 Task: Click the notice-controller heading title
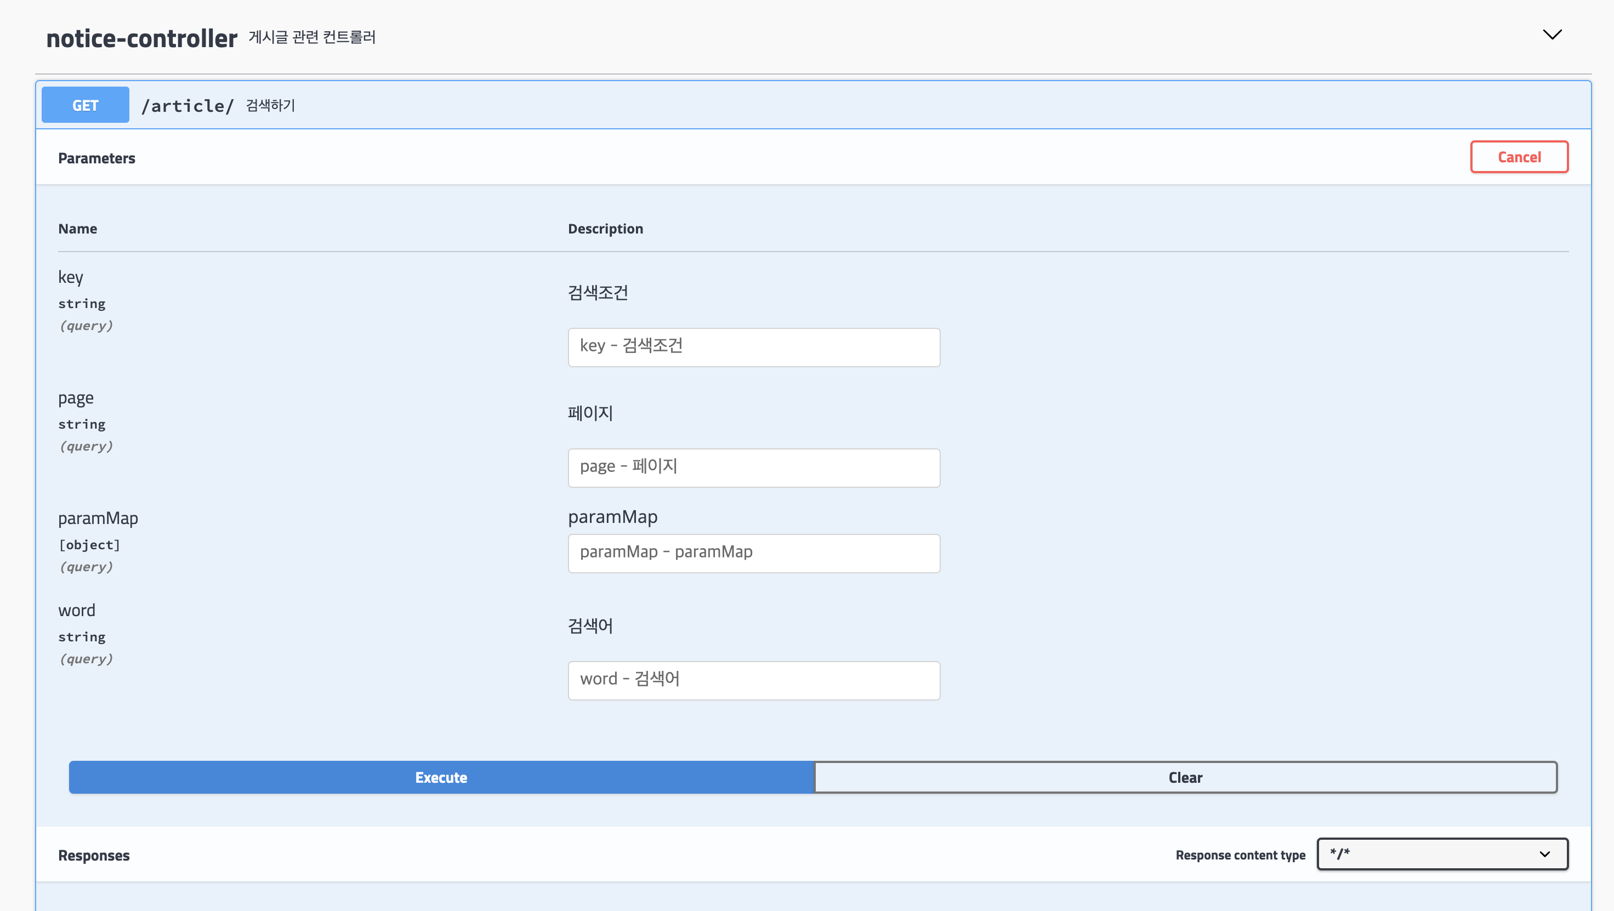[x=141, y=38]
